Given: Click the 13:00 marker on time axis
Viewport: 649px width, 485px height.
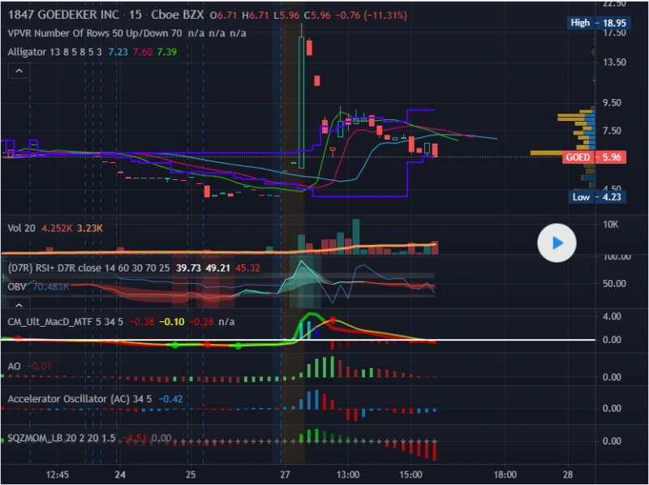Looking at the screenshot, I should coord(348,474).
